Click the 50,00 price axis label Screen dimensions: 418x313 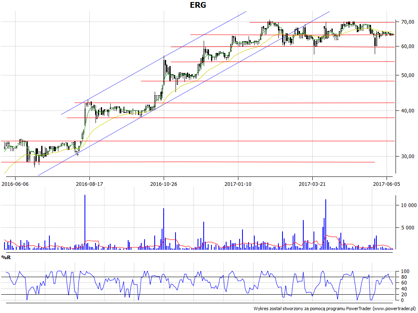coord(408,75)
